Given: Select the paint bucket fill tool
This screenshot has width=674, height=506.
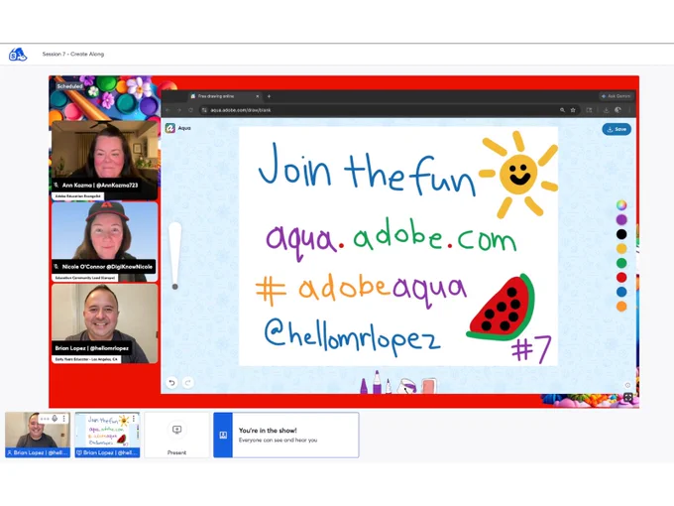Looking at the screenshot, I should click(406, 386).
